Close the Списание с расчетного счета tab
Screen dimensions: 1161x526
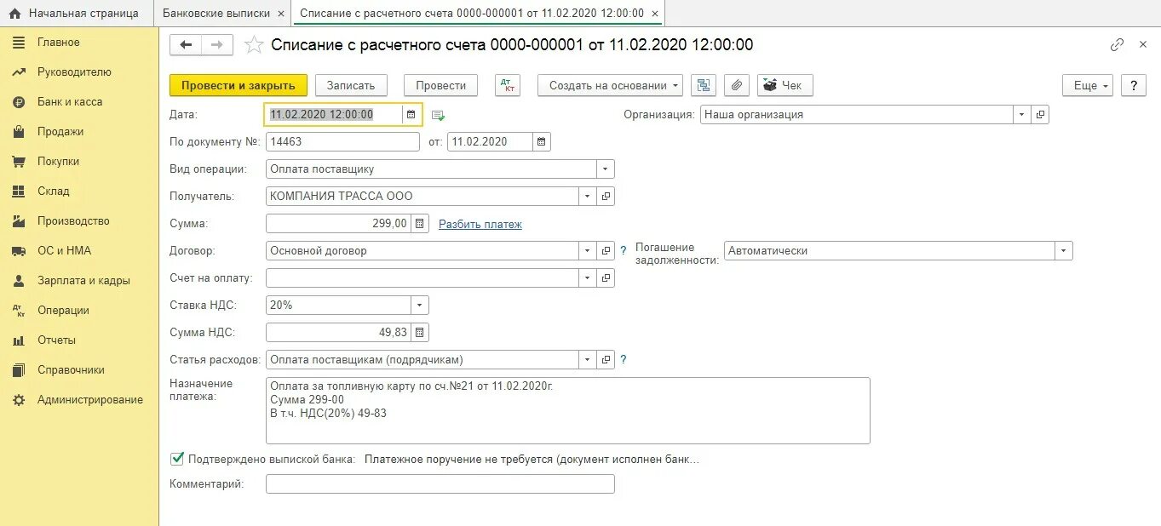(654, 14)
